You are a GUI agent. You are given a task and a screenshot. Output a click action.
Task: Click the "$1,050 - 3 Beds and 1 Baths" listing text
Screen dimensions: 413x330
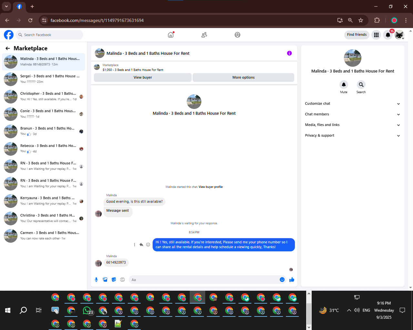pos(133,70)
